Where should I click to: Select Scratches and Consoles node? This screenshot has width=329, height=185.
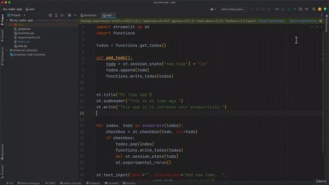(x=27, y=54)
